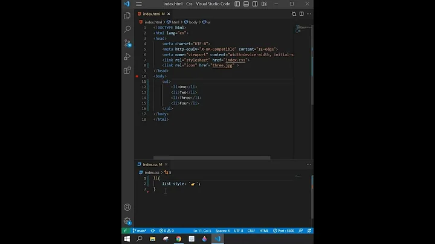
Task: Open the Source Control view
Action: tap(127, 43)
